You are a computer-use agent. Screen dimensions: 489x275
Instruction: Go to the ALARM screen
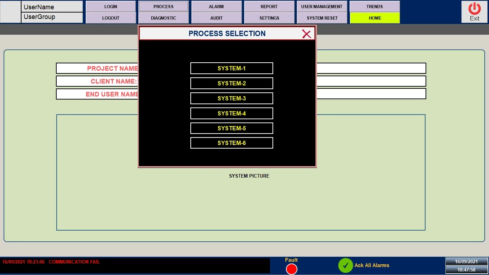click(x=216, y=7)
